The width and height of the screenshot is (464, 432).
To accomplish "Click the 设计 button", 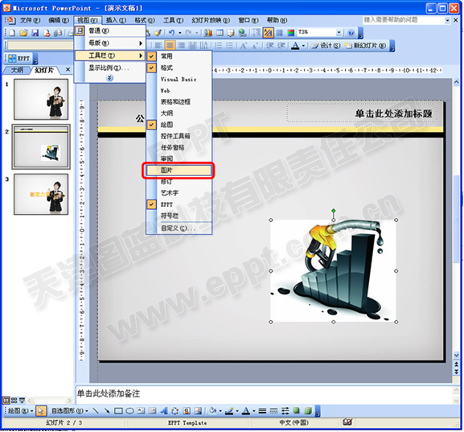I will 325,46.
